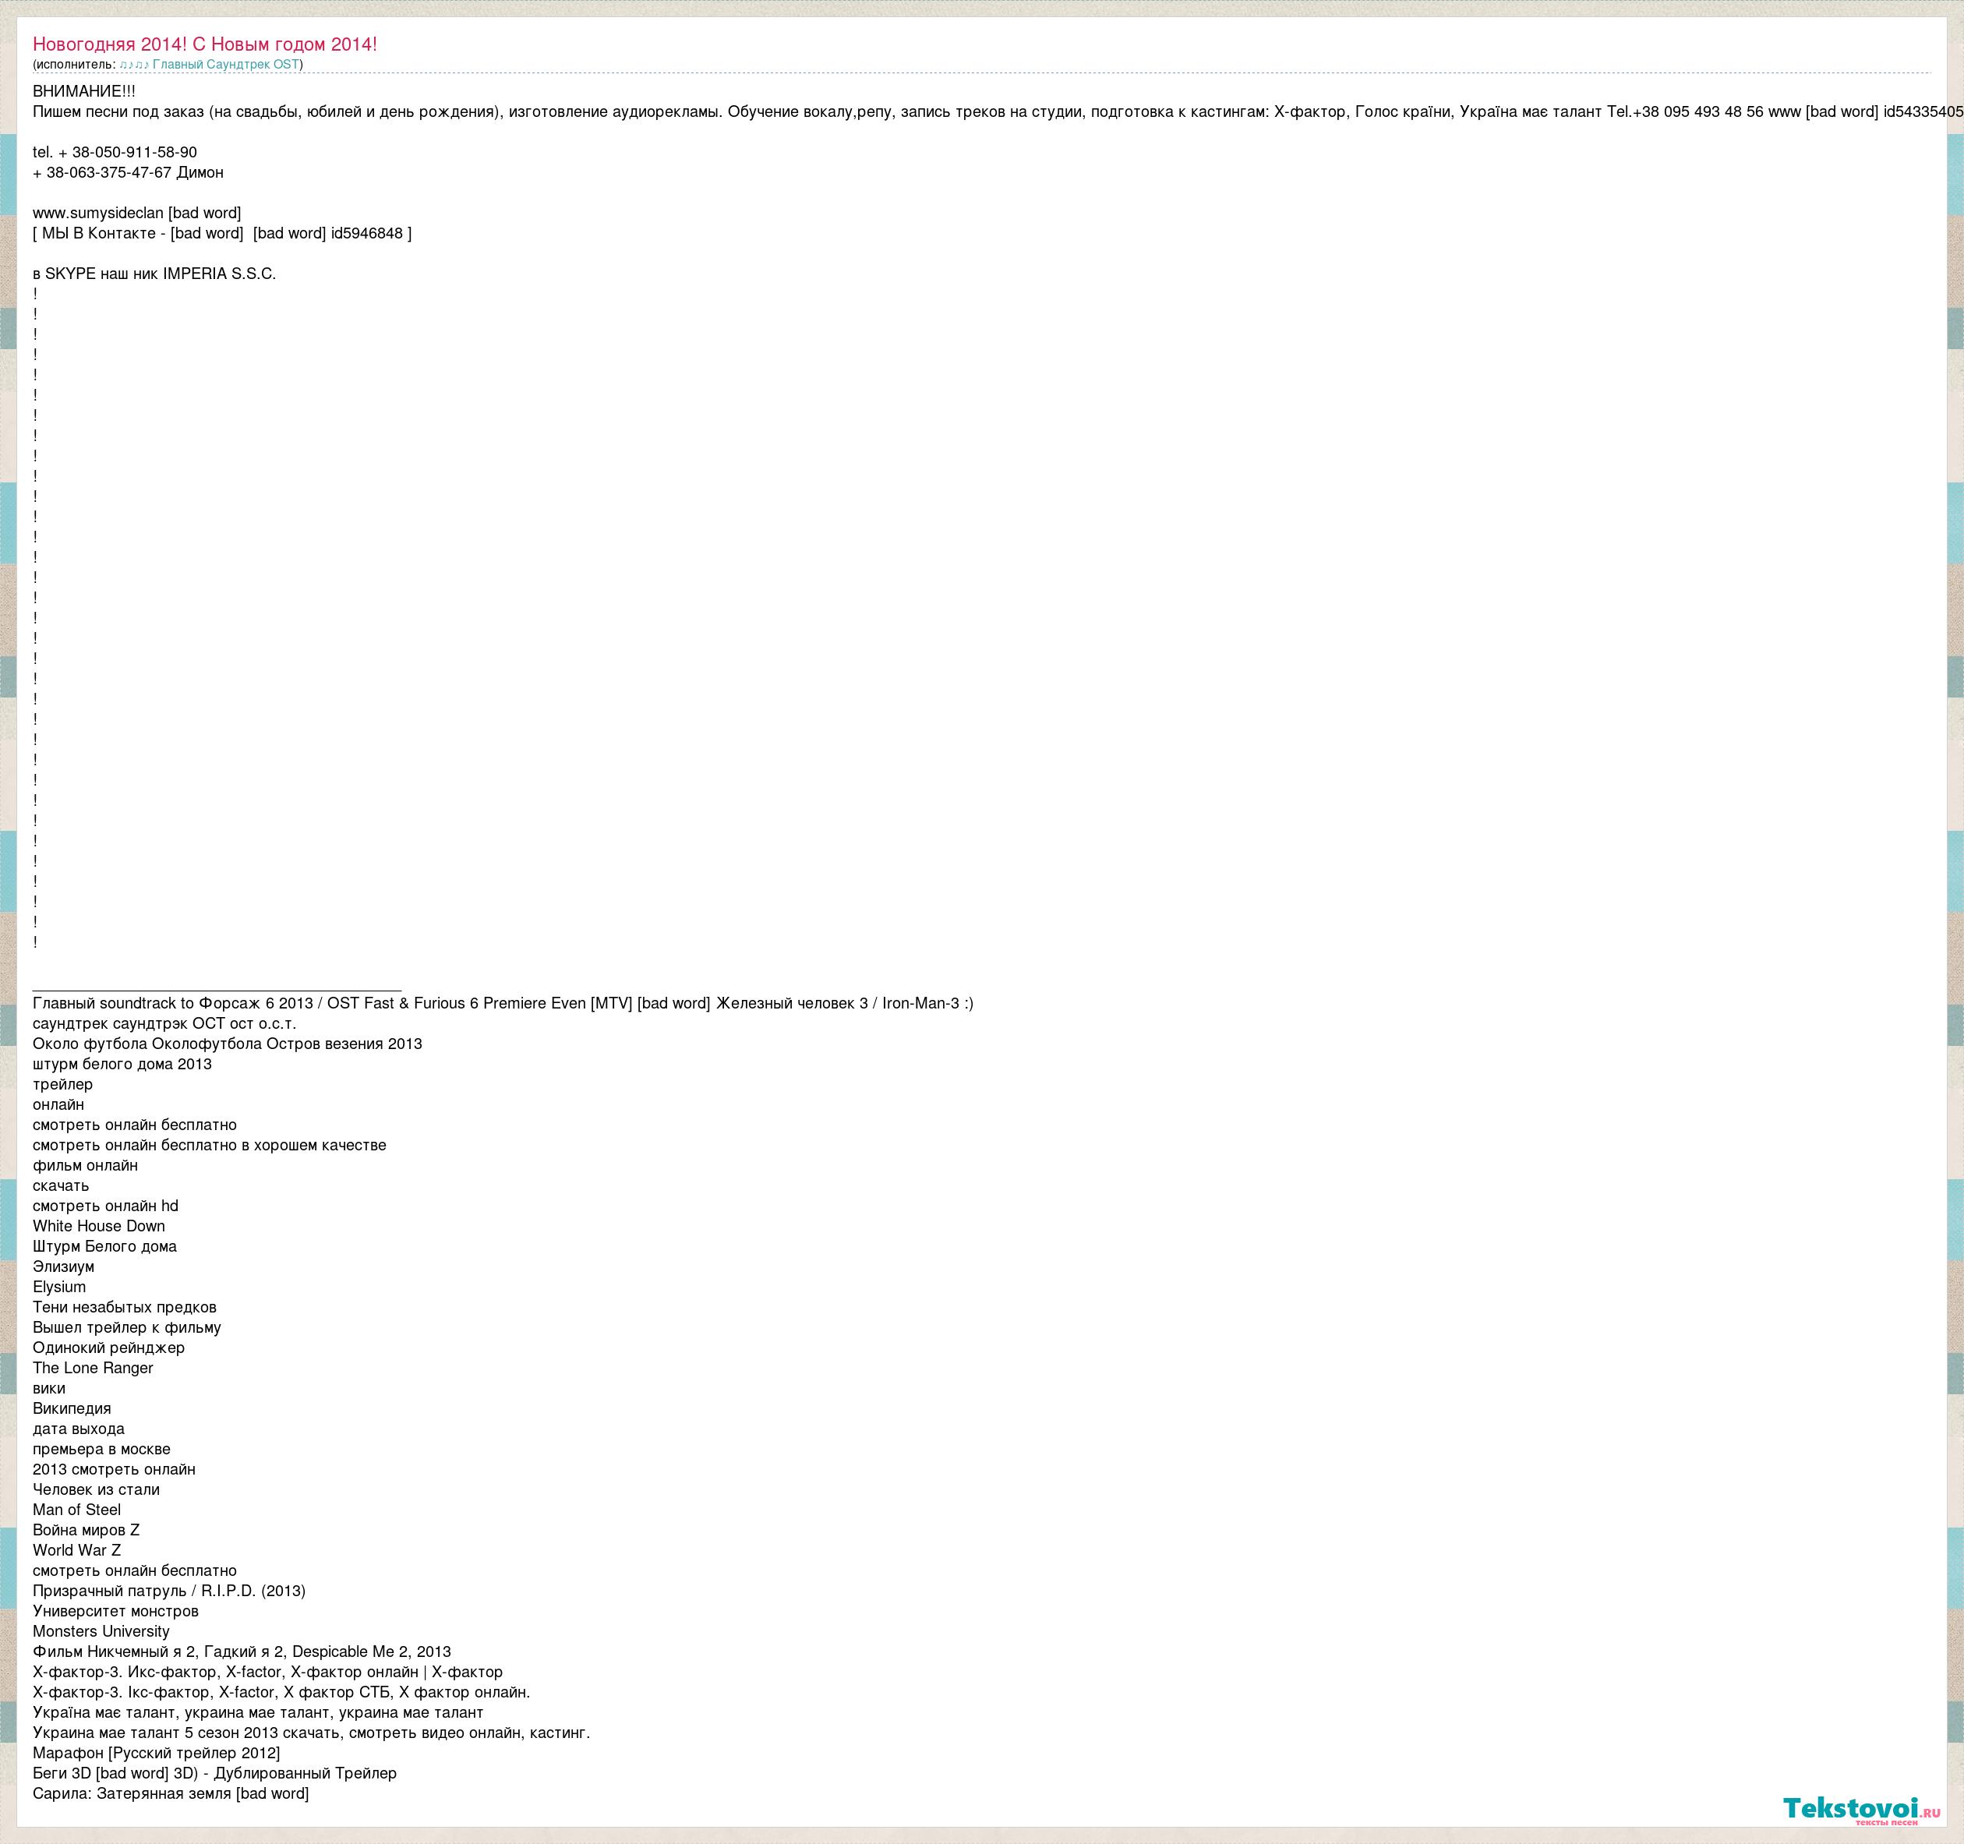1964x1844 pixels.
Task: Click the tel. + 38-050-911-58-90 phone line
Action: coord(115,152)
